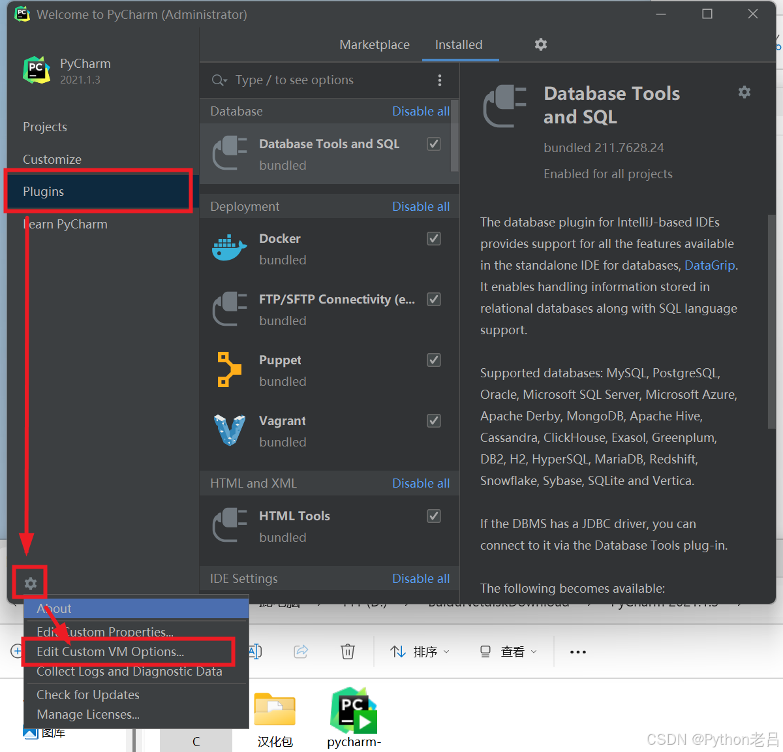The height and width of the screenshot is (752, 783).
Task: Click Disable all for HTML and XML
Action: [x=421, y=483]
